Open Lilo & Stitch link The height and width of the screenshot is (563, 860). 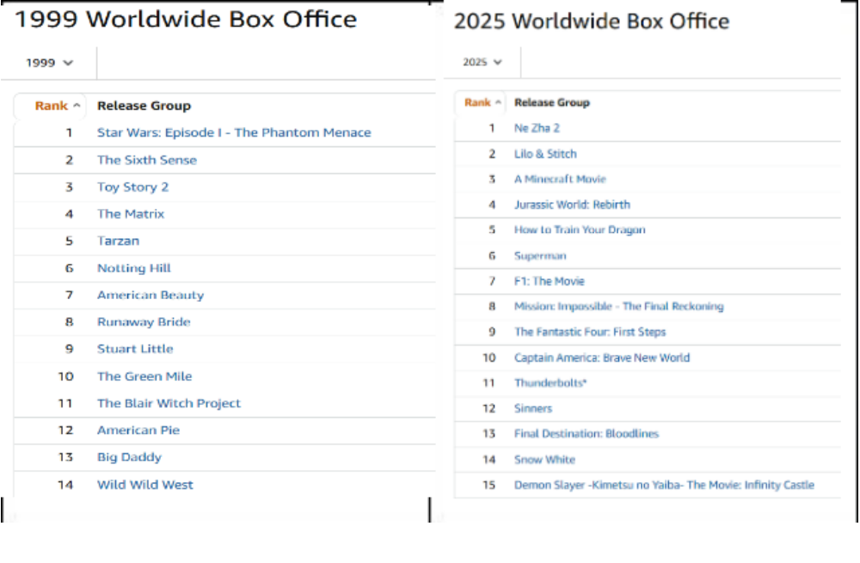pyautogui.click(x=545, y=154)
